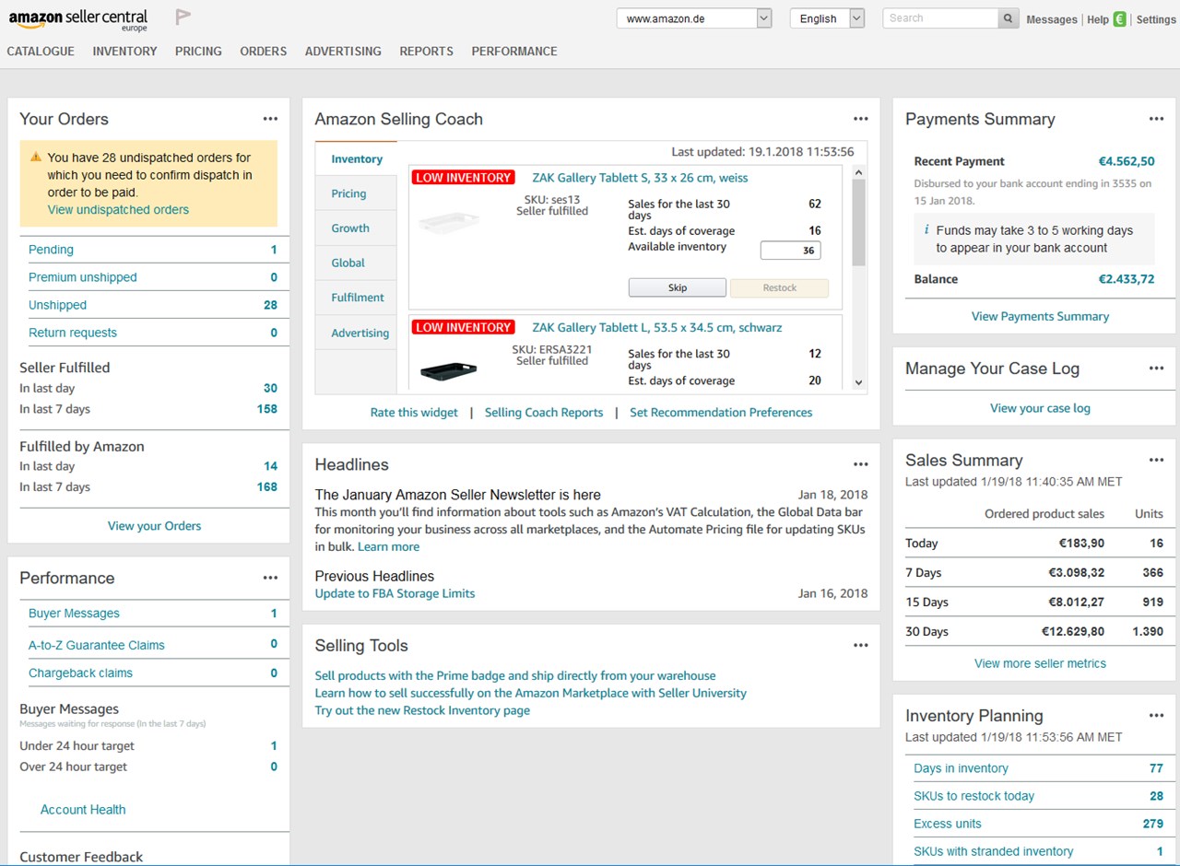
Task: Click in the top Search field
Action: [940, 18]
